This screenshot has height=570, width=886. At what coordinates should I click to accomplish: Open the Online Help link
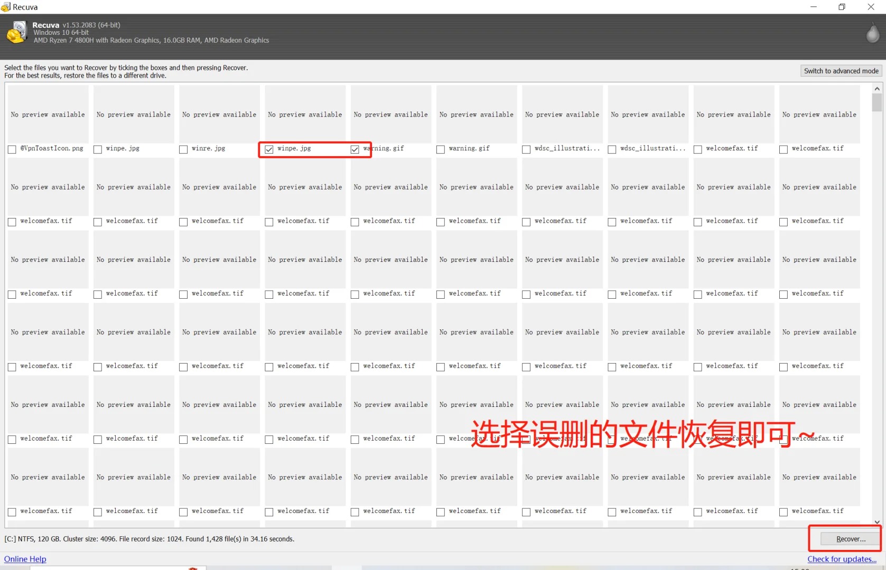(x=25, y=559)
